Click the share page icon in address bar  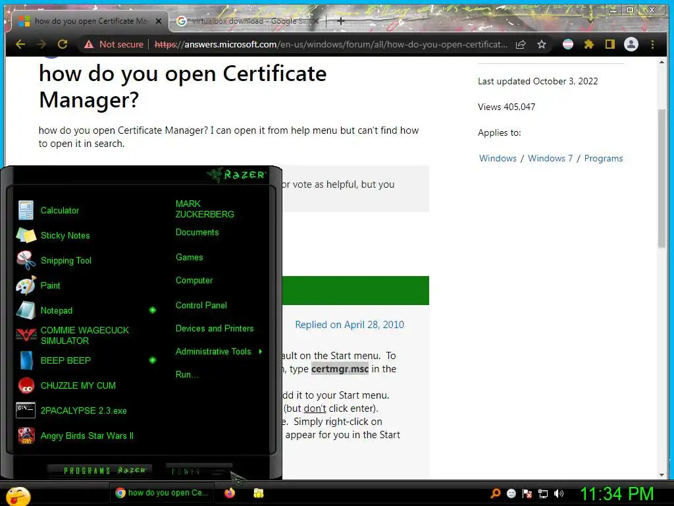tap(521, 44)
